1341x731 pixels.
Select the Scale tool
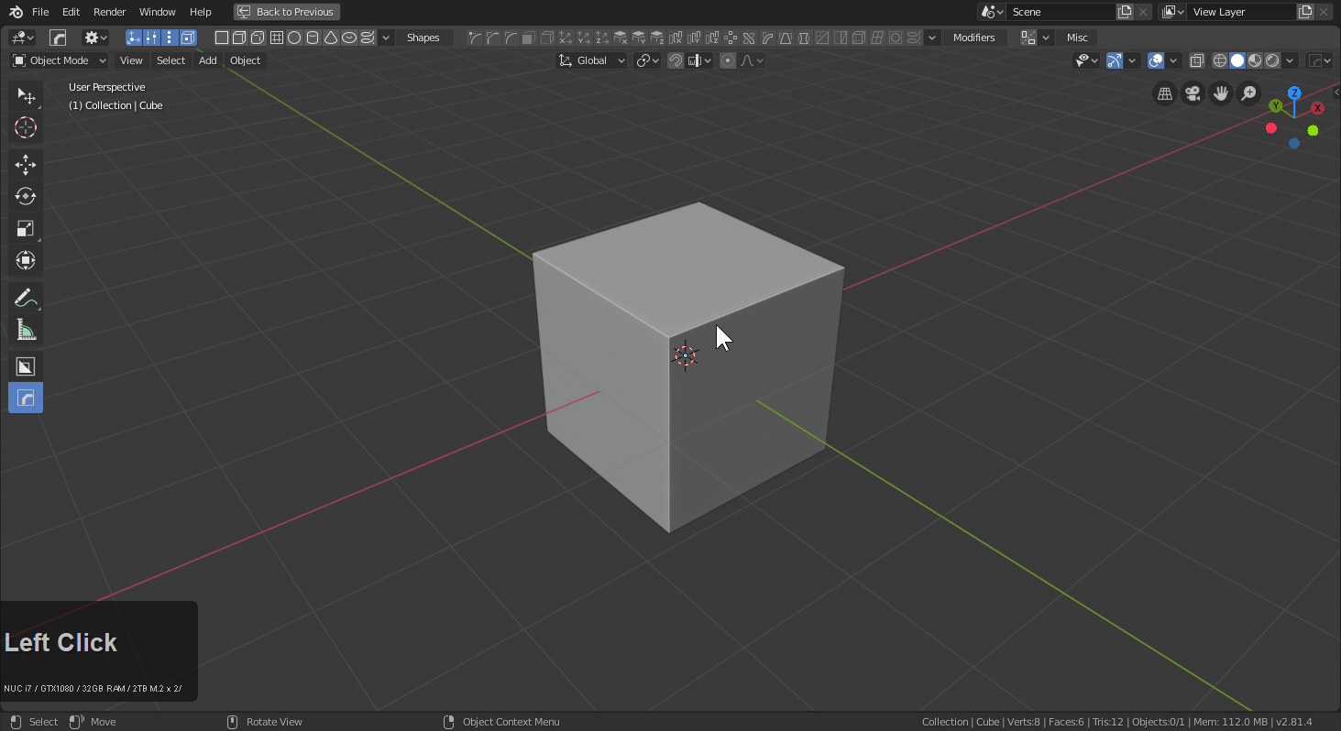pyautogui.click(x=25, y=228)
